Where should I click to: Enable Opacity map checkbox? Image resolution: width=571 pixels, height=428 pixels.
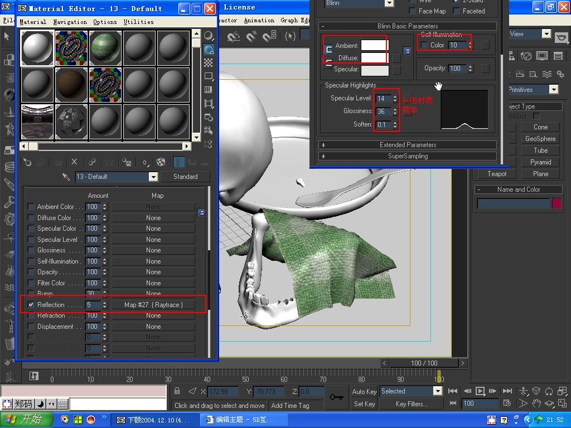(31, 272)
